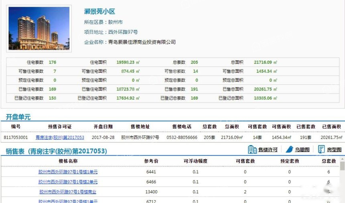Viewport: 345px width, 203px height.
Task: Open 胶州市西外环路97号1号楼商业 building link
Action: tap(68, 192)
